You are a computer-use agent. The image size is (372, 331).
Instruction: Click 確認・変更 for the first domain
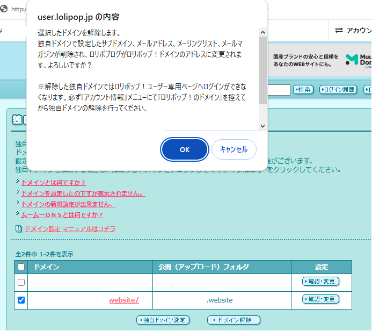click(x=320, y=282)
